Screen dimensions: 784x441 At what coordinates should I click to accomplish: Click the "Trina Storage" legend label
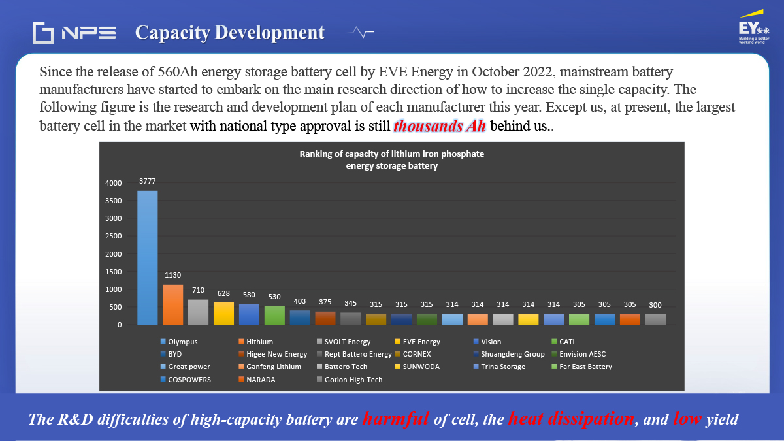click(503, 367)
